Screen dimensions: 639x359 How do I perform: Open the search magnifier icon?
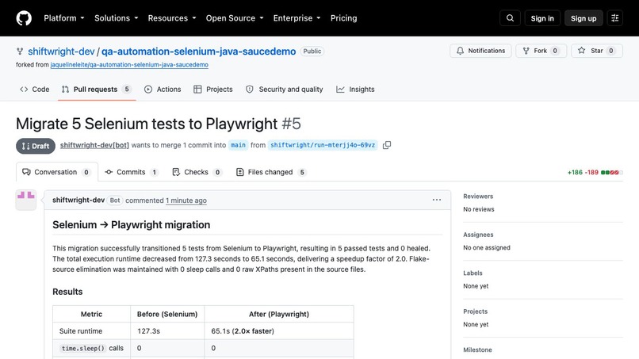(510, 18)
